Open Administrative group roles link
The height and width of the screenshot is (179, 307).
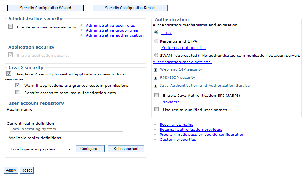112,30
